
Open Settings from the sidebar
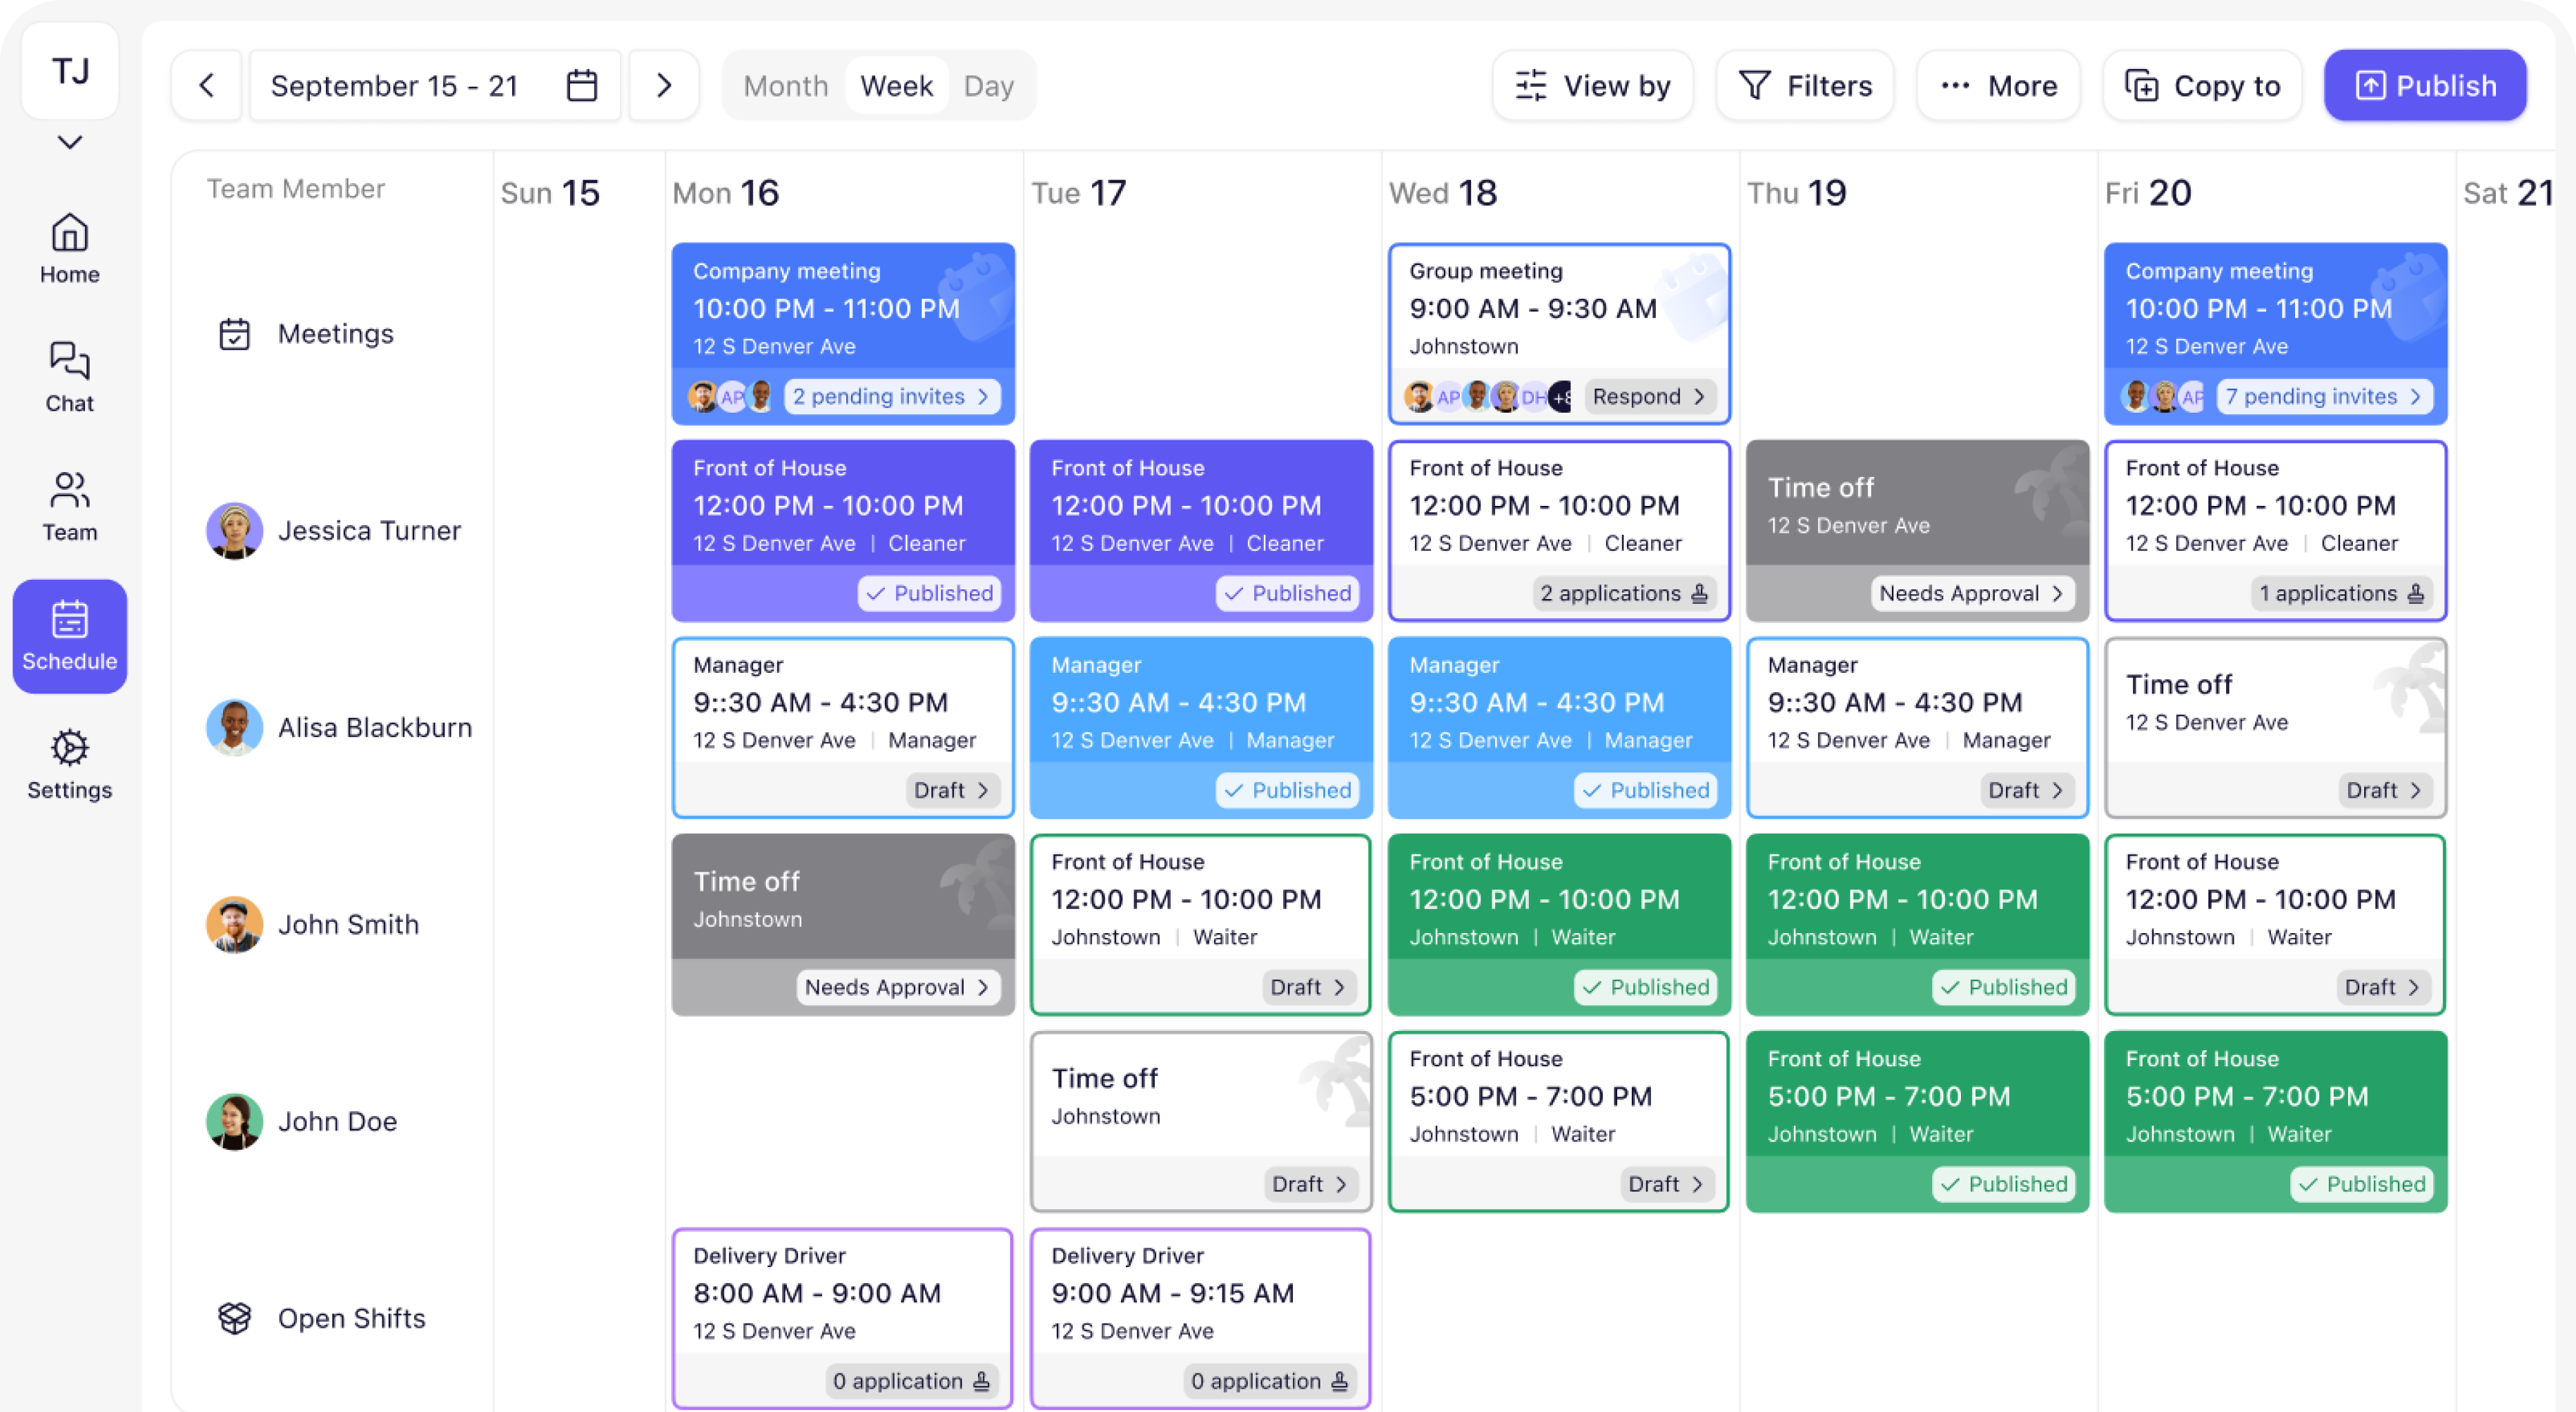pyautogui.click(x=69, y=764)
